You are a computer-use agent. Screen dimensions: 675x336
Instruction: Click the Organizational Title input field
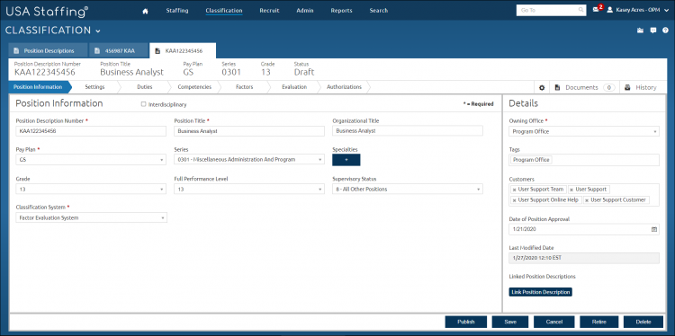[x=408, y=131]
